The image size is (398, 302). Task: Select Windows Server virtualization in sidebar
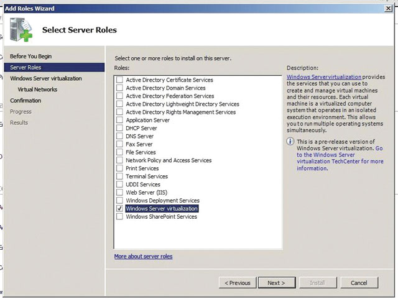[x=45, y=79]
